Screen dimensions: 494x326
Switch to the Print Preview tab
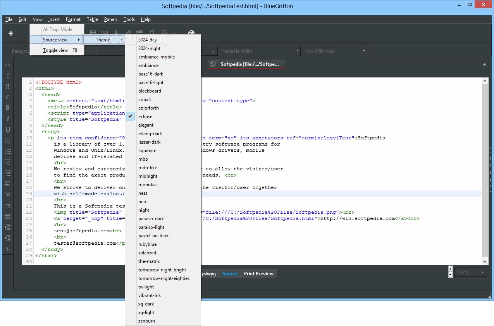coord(258,273)
